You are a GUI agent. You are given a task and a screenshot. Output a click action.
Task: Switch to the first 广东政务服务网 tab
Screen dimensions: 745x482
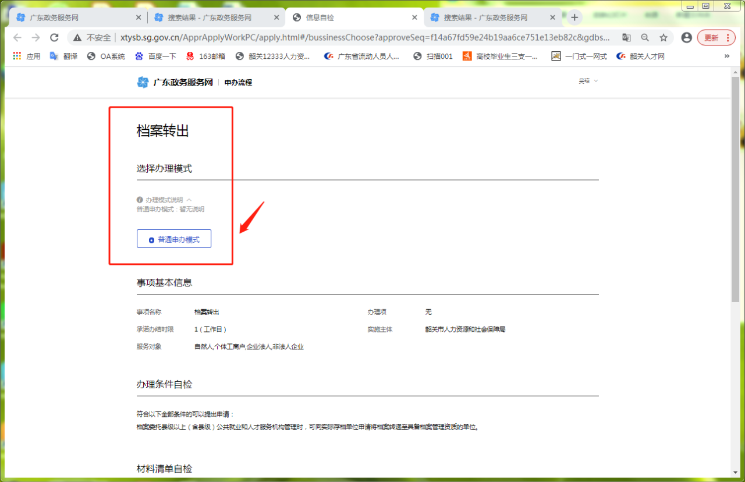coord(76,18)
